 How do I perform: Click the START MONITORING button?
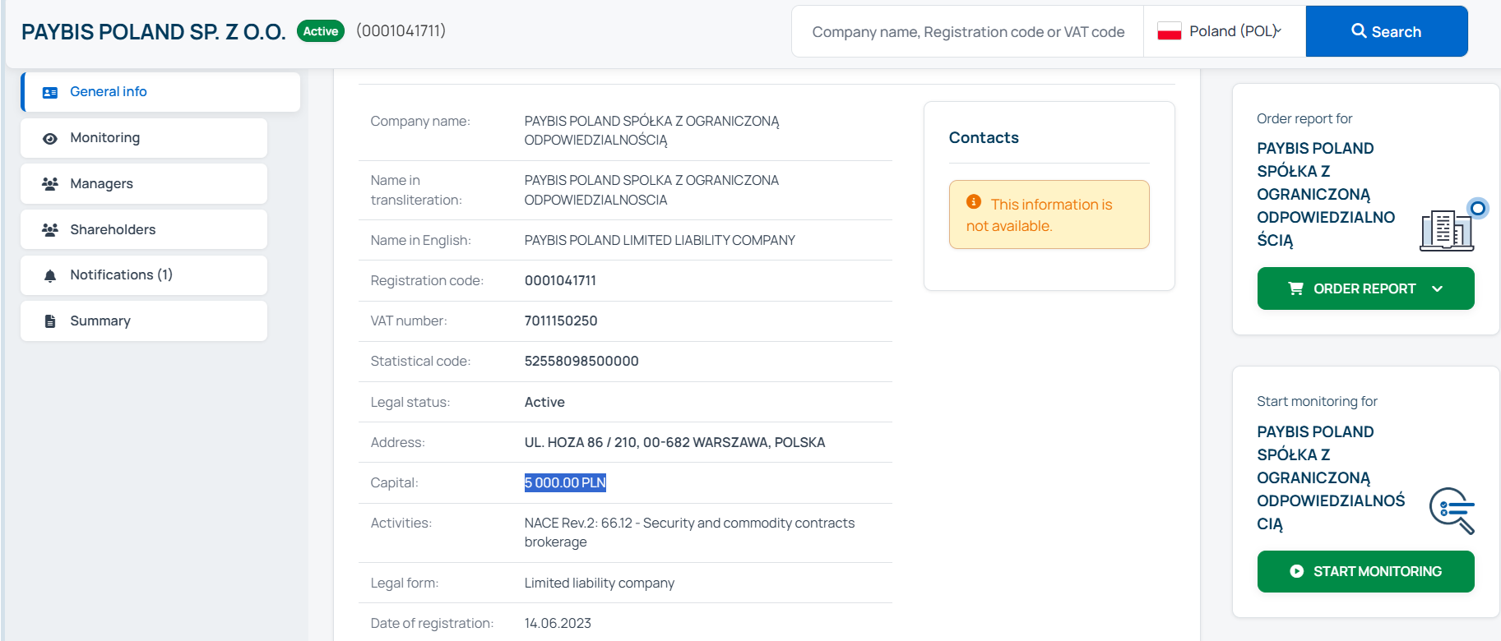click(1365, 571)
